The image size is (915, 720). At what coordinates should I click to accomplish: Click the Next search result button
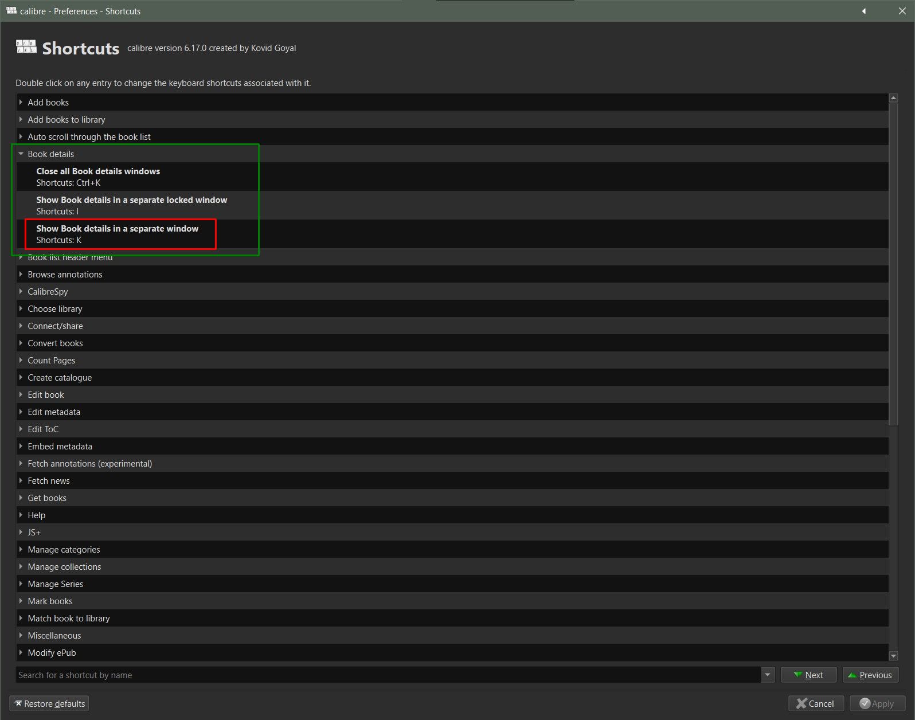point(808,675)
